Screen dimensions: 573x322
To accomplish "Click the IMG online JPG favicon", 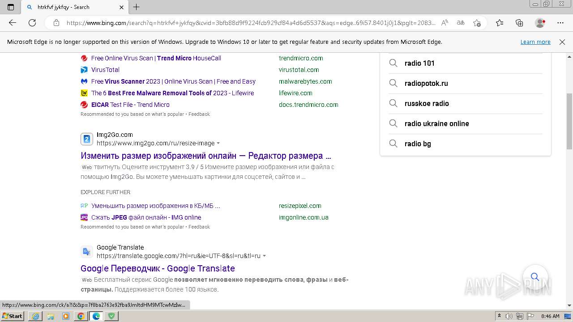I will [x=84, y=217].
